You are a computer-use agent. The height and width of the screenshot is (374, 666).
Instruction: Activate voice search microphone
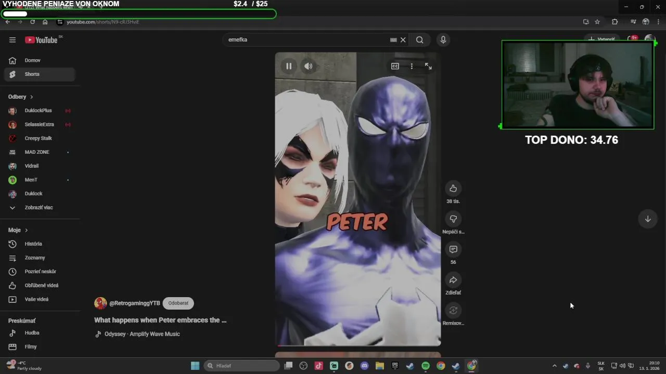tap(443, 40)
